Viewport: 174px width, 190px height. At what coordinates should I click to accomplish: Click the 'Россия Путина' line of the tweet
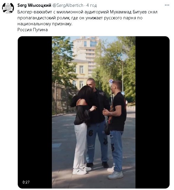coord(33,30)
